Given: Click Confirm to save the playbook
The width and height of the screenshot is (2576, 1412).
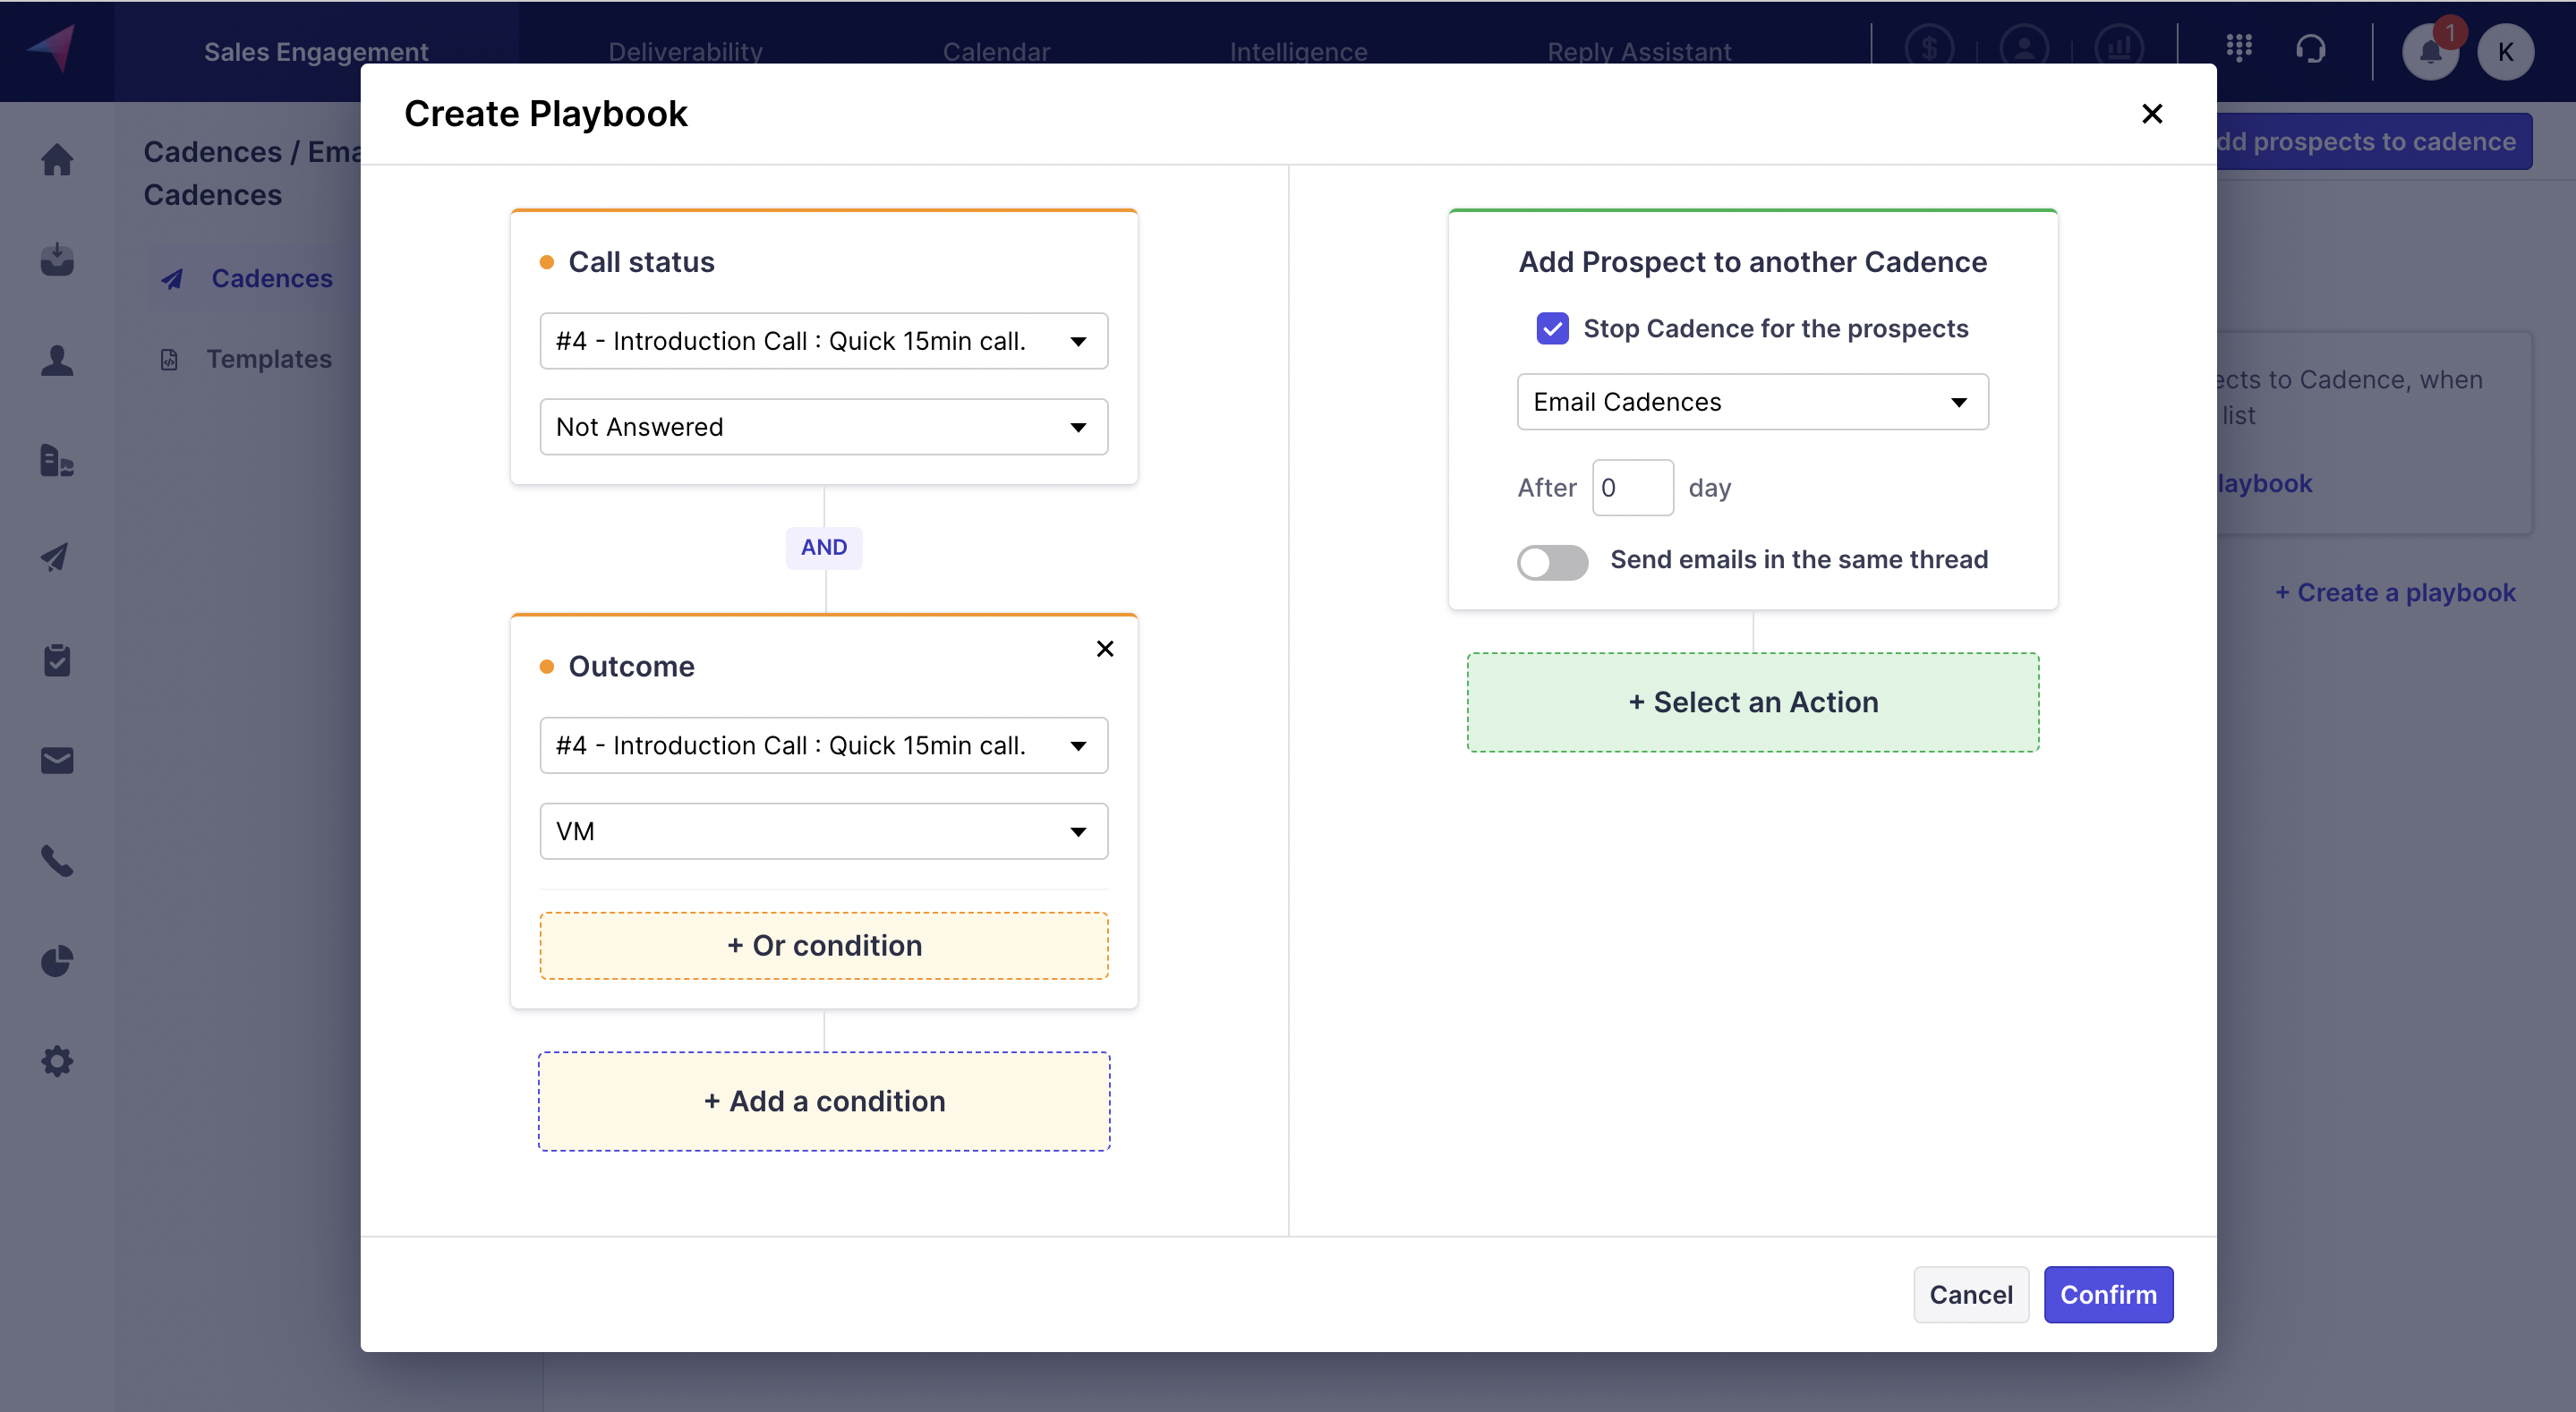Looking at the screenshot, I should coord(2108,1294).
